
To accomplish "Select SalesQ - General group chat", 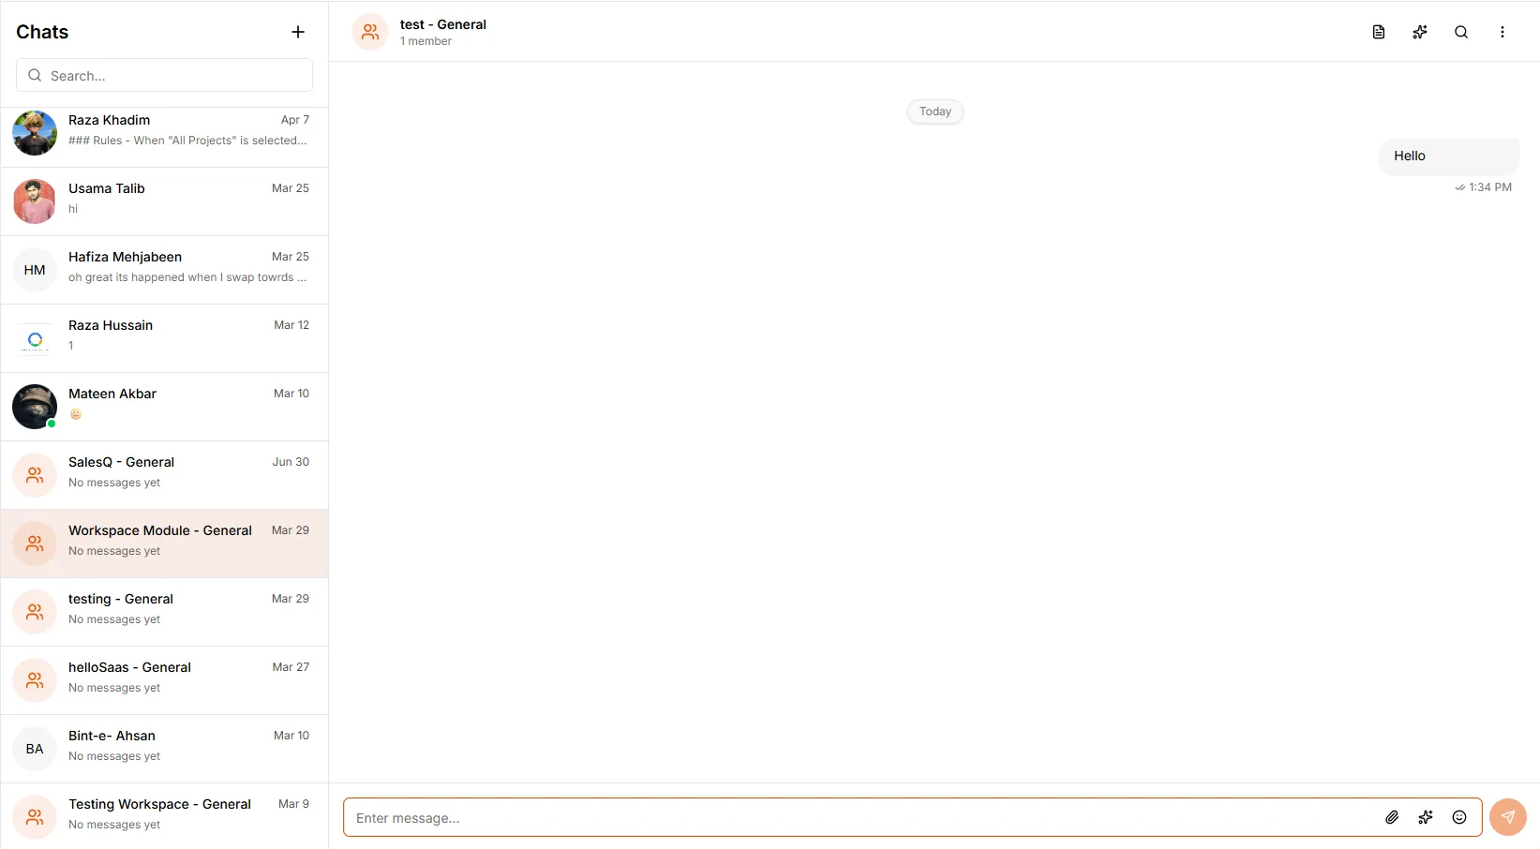I will [x=165, y=475].
